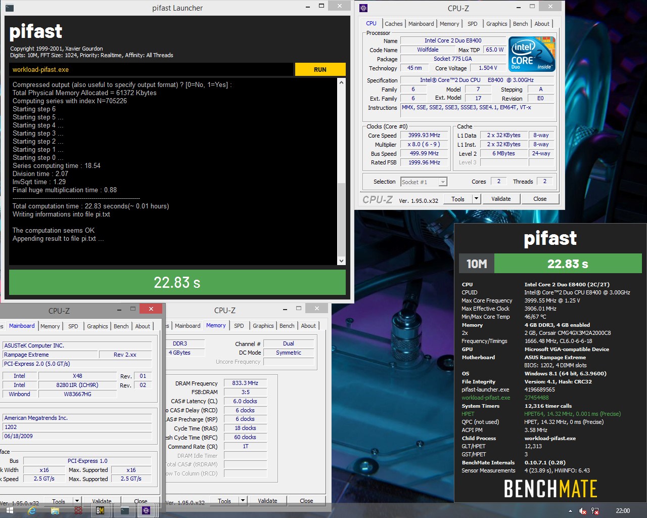Click the scroll up arrow of pifast output

pos(341,82)
